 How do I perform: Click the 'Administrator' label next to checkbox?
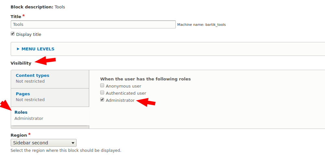pyautogui.click(x=120, y=100)
